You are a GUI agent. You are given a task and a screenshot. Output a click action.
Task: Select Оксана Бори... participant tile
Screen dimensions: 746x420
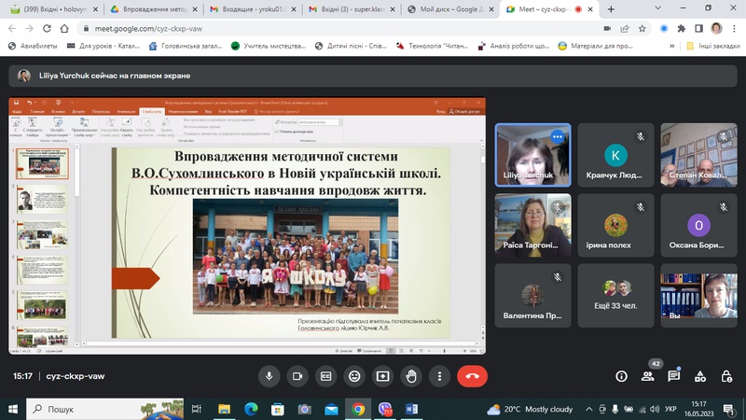(x=698, y=225)
